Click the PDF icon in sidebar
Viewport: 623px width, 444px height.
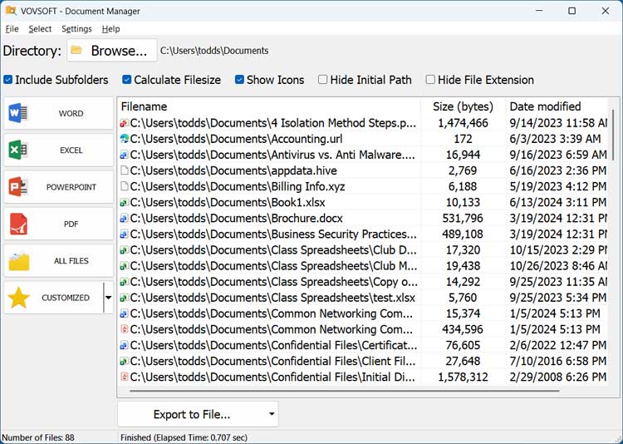pos(18,224)
